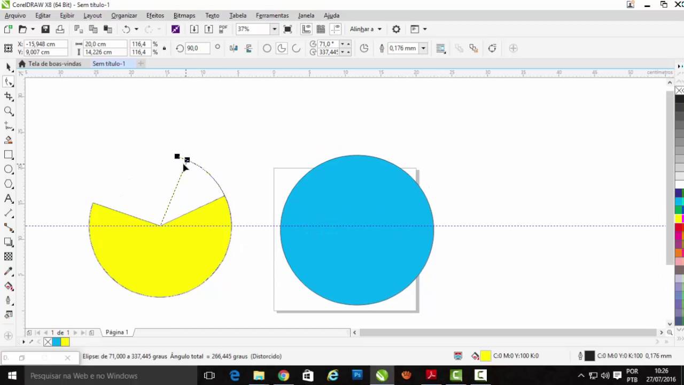Click the add new document tab plus
Image resolution: width=684 pixels, height=385 pixels.
141,64
